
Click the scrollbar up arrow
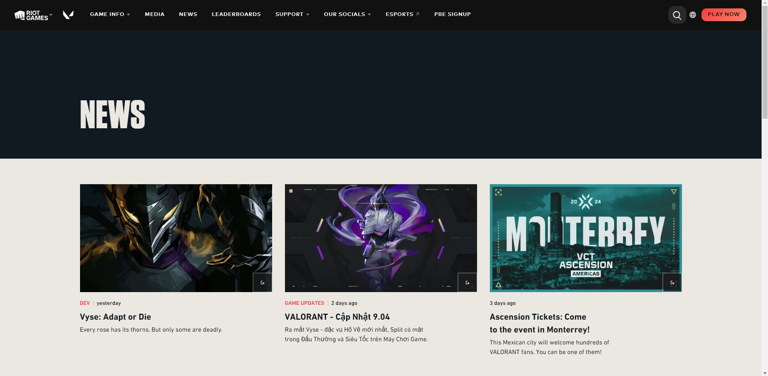point(765,3)
